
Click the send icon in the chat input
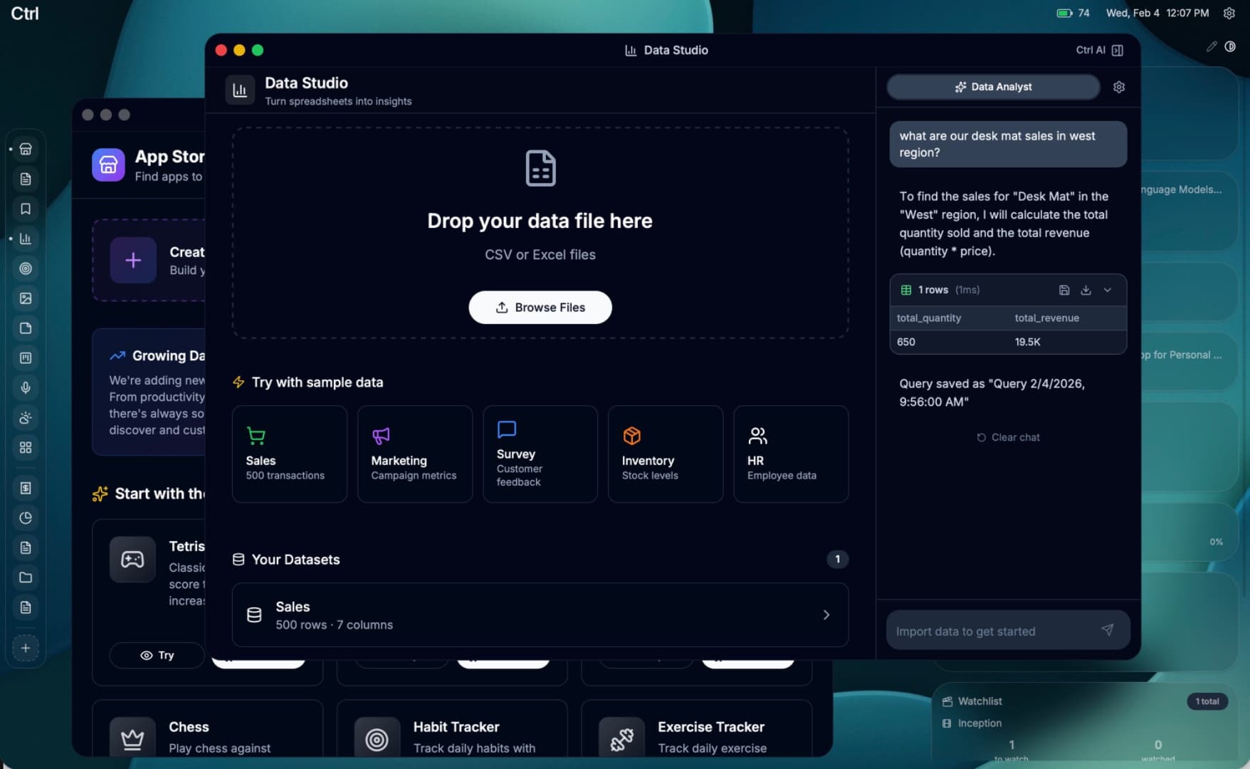point(1108,630)
